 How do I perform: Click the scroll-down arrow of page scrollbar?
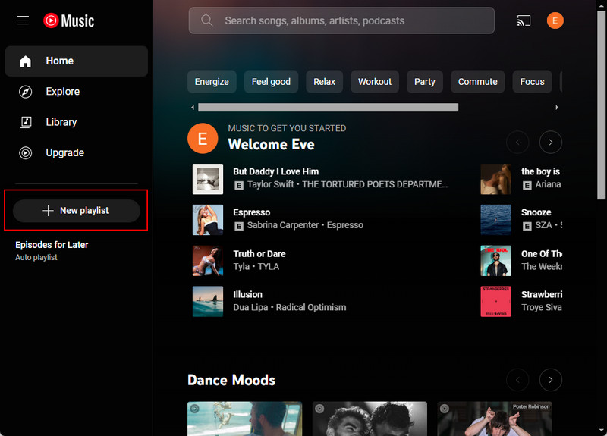click(602, 431)
